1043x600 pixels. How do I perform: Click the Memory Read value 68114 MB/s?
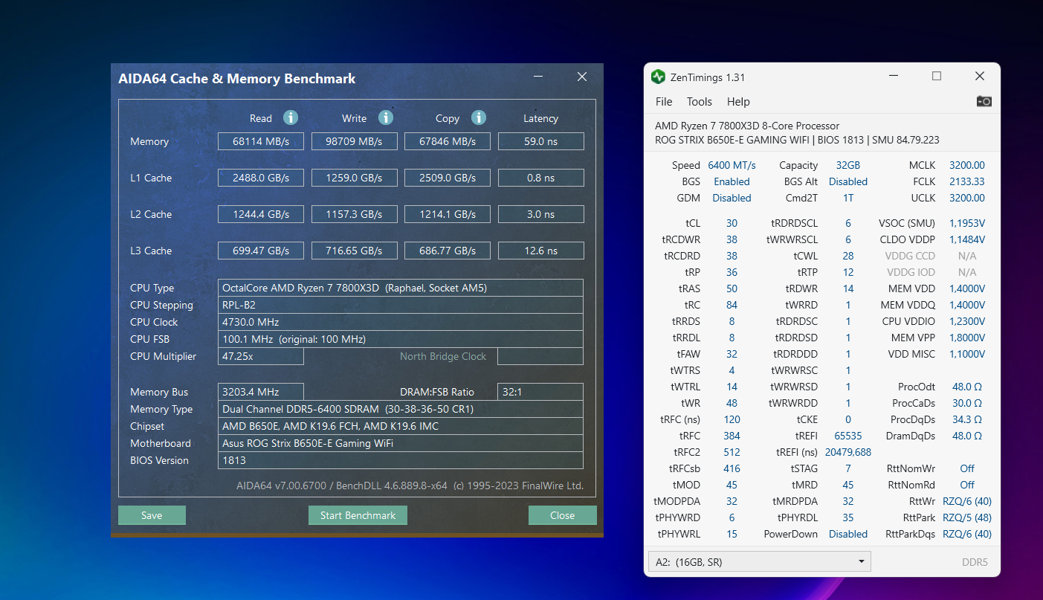point(261,141)
